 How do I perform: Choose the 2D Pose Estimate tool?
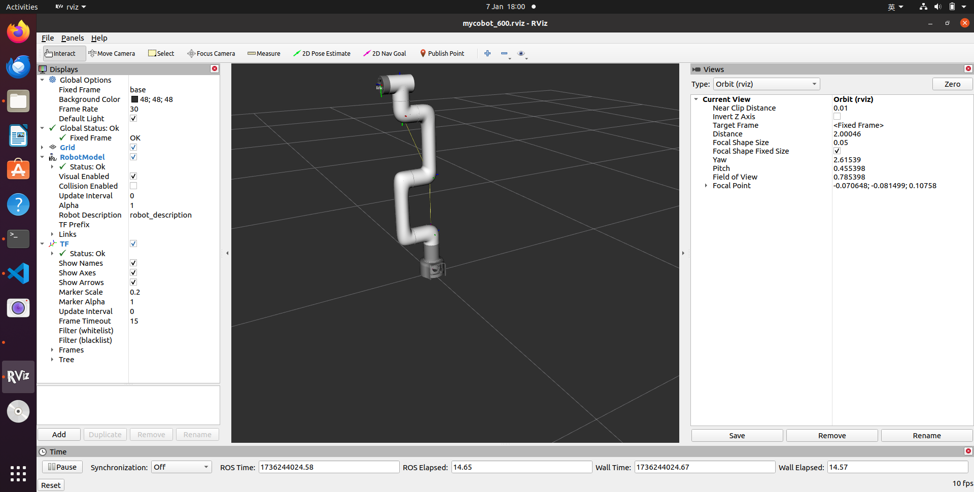322,53
